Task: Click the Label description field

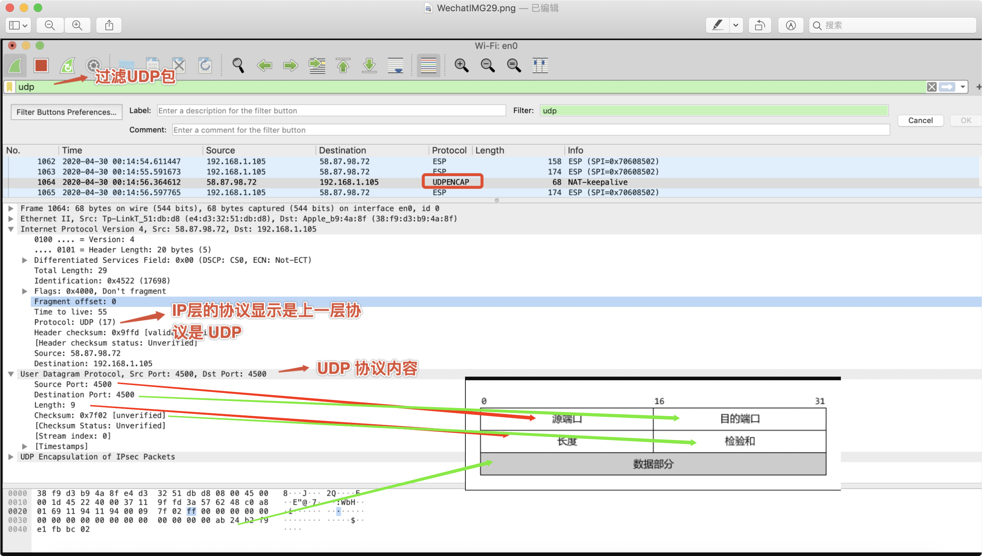Action: click(331, 111)
